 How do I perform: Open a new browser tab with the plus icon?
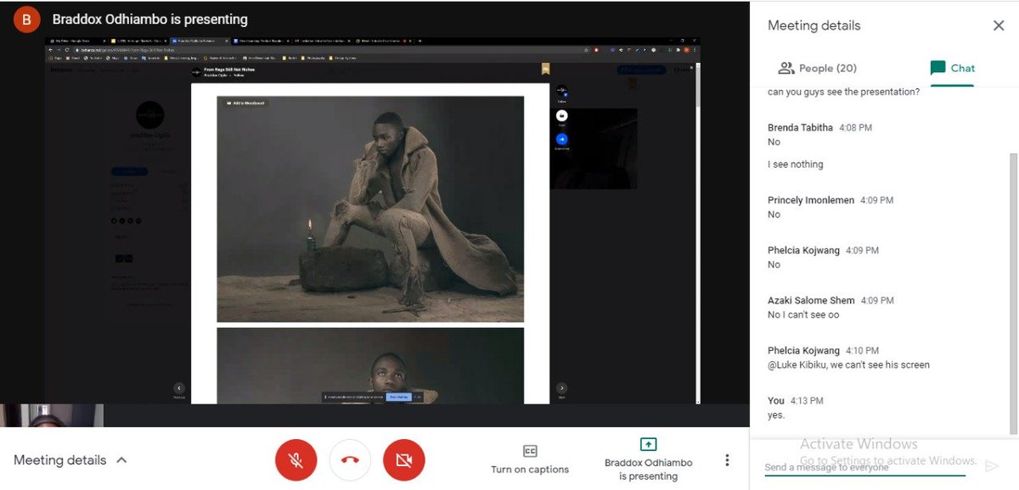(421, 40)
